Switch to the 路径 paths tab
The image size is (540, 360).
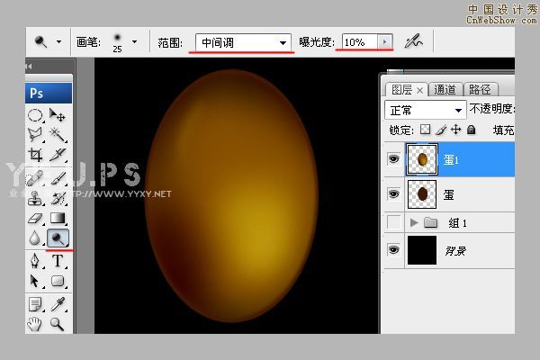click(480, 89)
